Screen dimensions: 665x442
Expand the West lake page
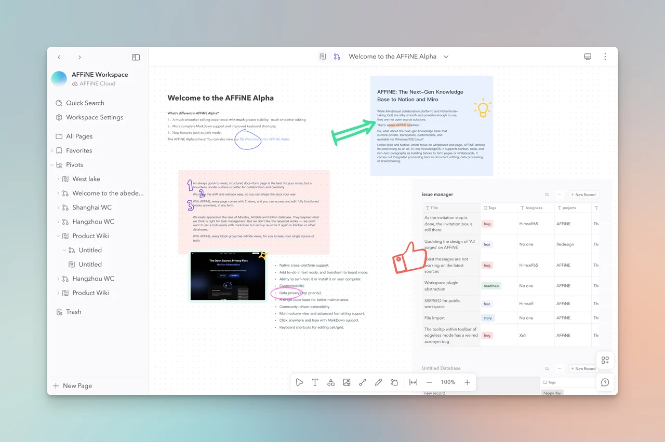(58, 179)
